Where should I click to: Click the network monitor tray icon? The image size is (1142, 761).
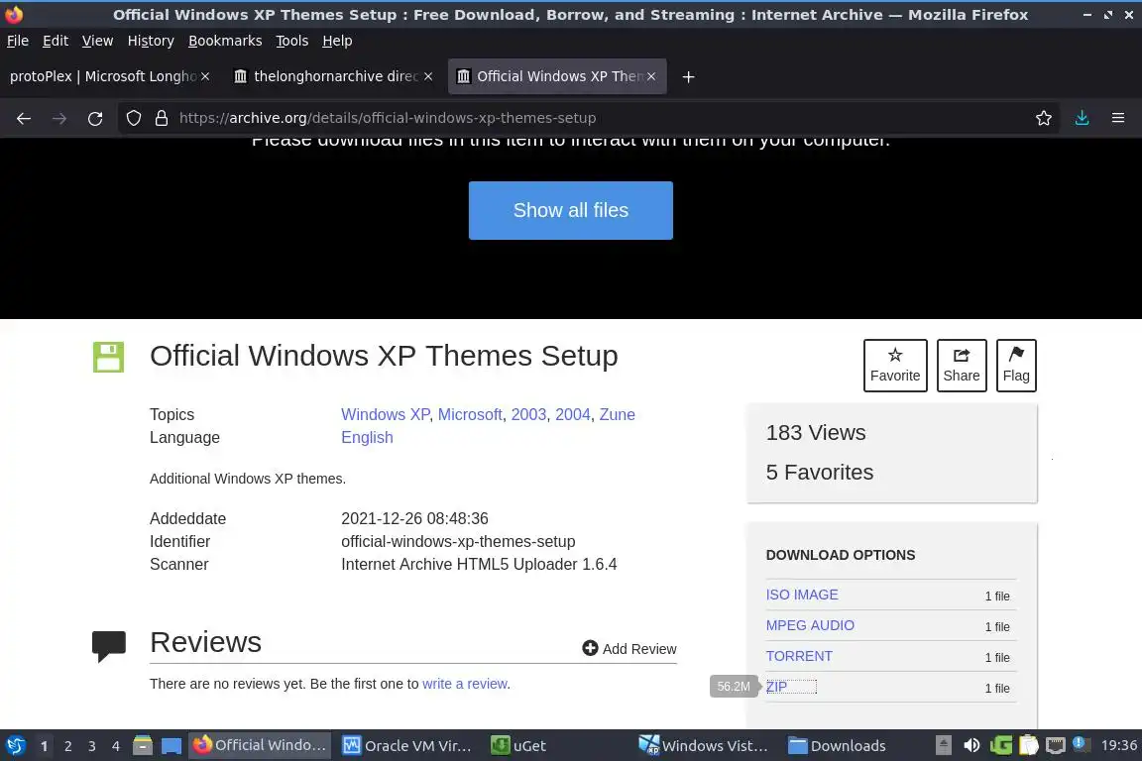point(1056,745)
